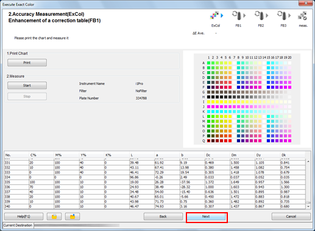Click the save folder icon button

click(x=73, y=216)
